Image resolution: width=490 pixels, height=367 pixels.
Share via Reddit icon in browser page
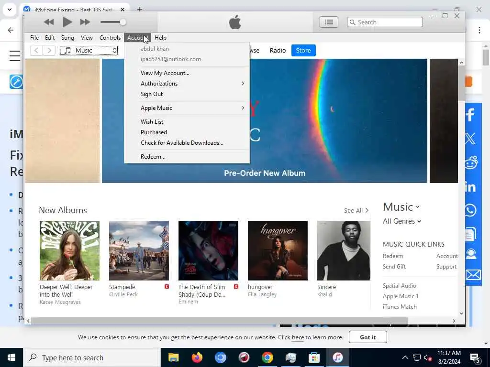tap(471, 162)
